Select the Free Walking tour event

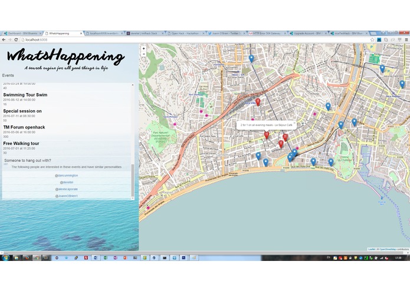point(21,143)
